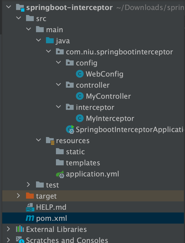Collapse the src folder
This screenshot has width=185, height=243.
click(19, 18)
